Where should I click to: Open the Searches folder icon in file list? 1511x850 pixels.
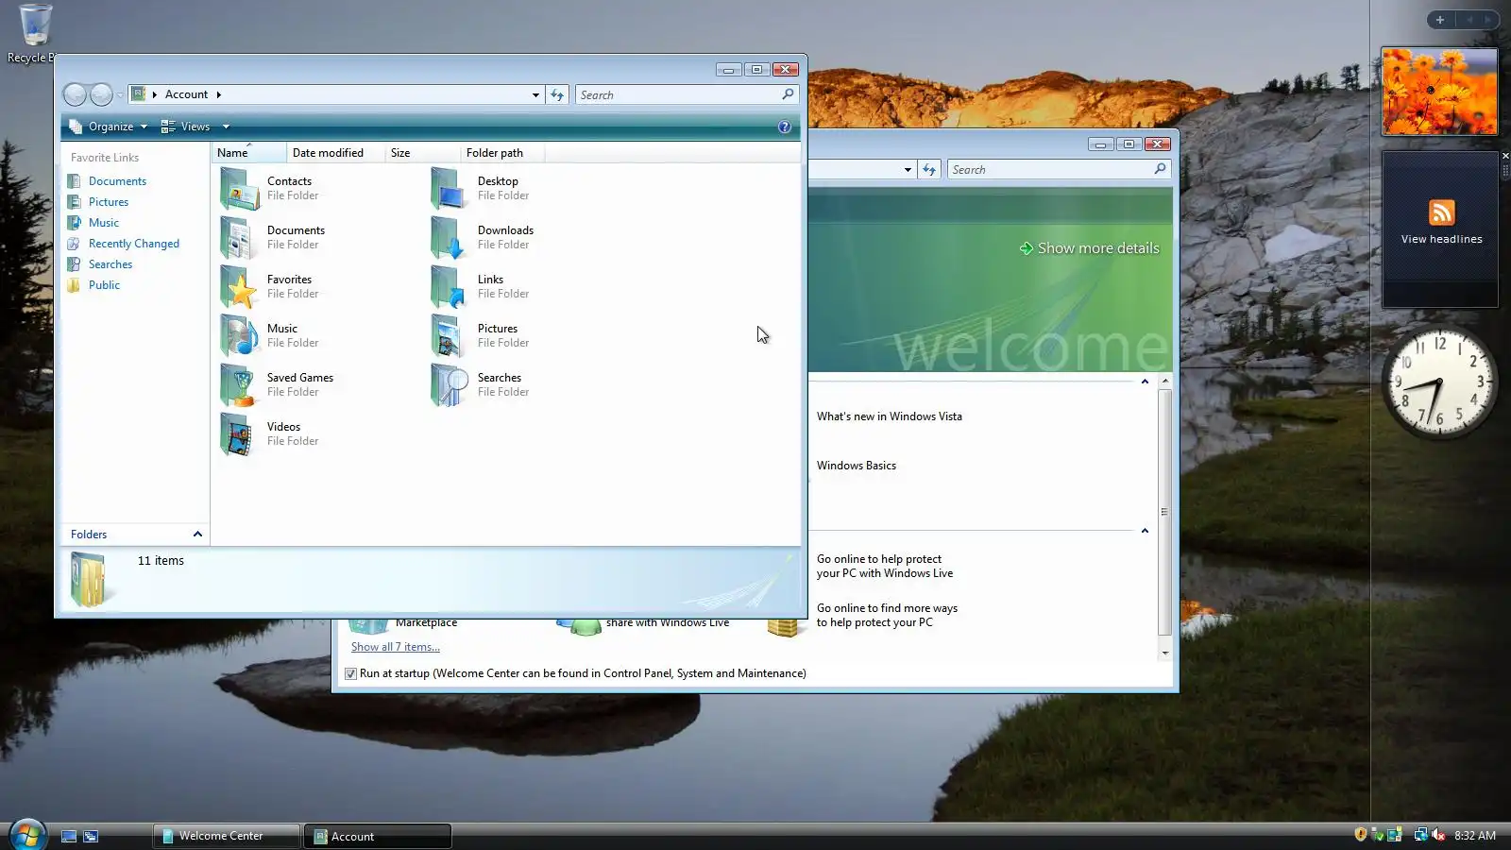click(x=450, y=384)
